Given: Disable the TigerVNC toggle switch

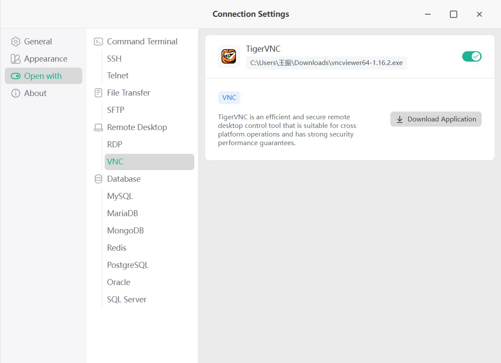Looking at the screenshot, I should (x=472, y=56).
